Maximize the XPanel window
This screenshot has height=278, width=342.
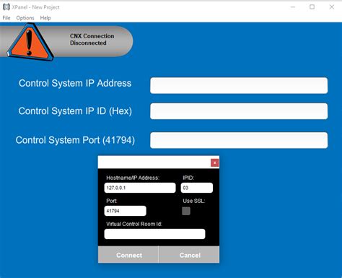(312, 7)
